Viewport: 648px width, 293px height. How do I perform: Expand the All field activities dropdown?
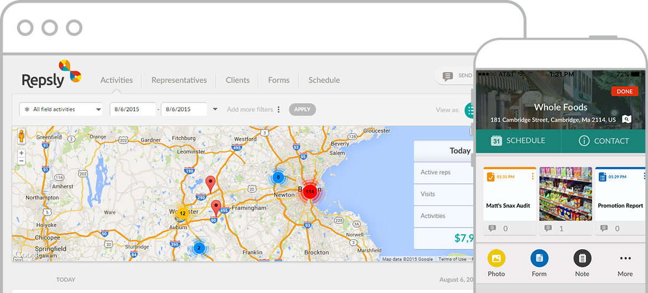click(61, 109)
